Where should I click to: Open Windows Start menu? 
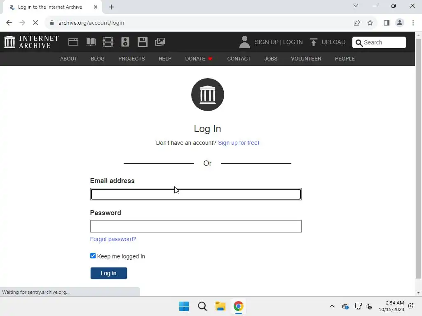(184, 306)
